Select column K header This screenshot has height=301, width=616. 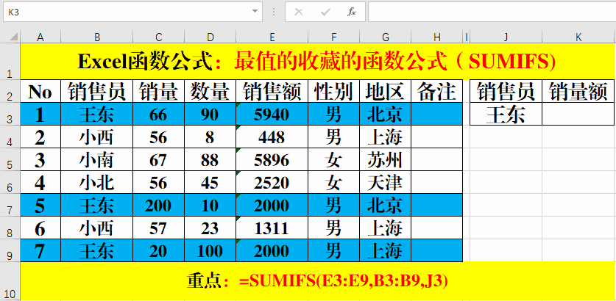click(x=578, y=37)
